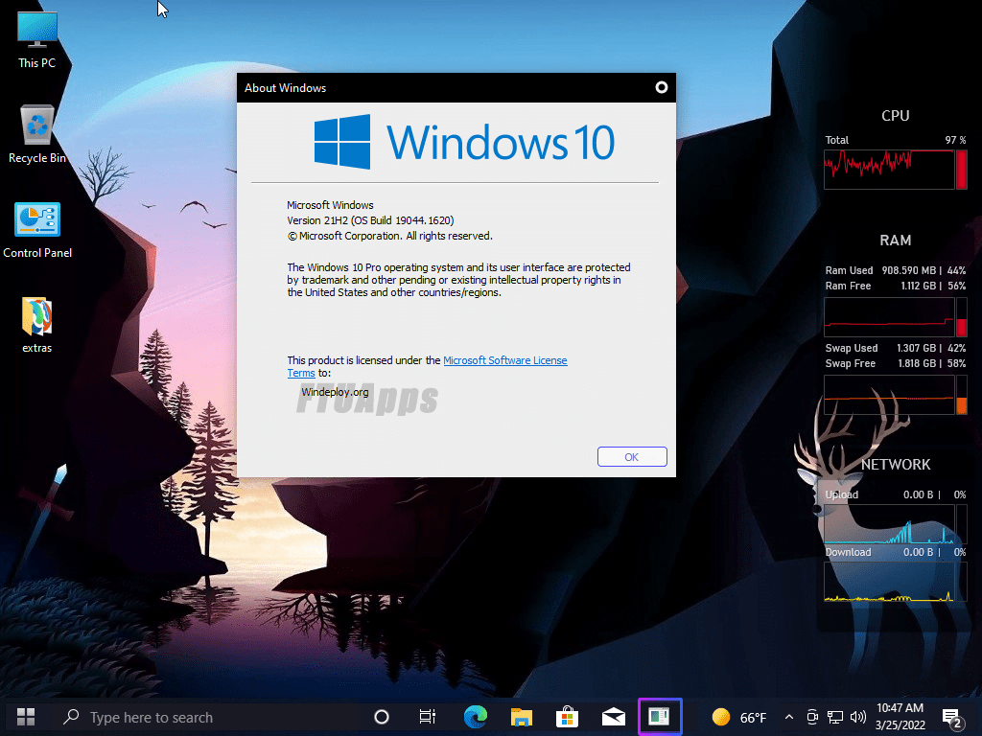Open the network tray icon
This screenshot has width=982, height=736.
tap(835, 717)
